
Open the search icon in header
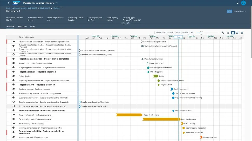point(237,3)
